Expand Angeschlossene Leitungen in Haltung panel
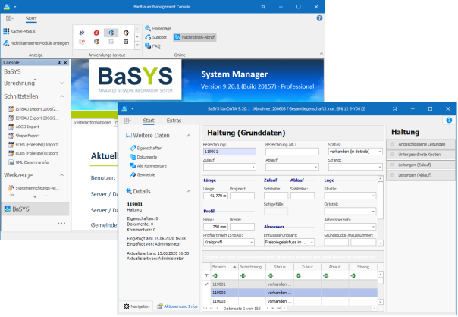458x317 pixels. point(392,144)
